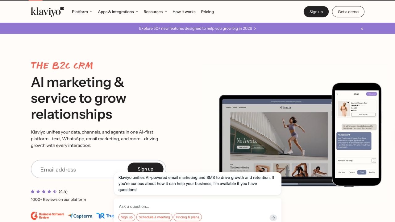Expand the Platform dropdown menu
Viewport: 395px width, 222px height.
tap(82, 12)
